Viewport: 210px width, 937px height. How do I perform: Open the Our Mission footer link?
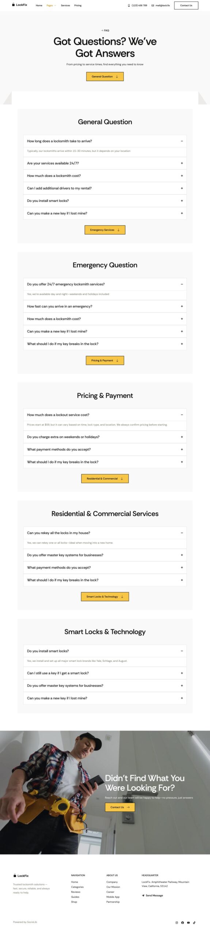pyautogui.click(x=113, y=887)
